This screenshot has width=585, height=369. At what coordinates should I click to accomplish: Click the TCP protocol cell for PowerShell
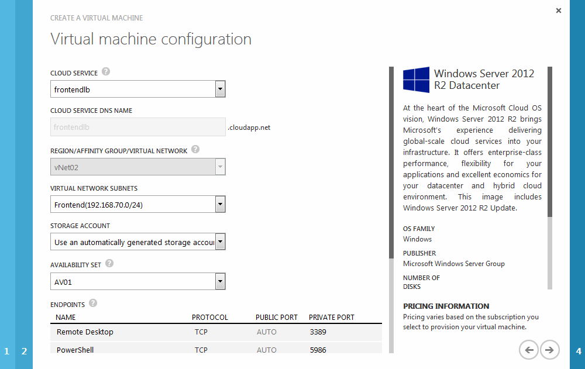point(201,350)
